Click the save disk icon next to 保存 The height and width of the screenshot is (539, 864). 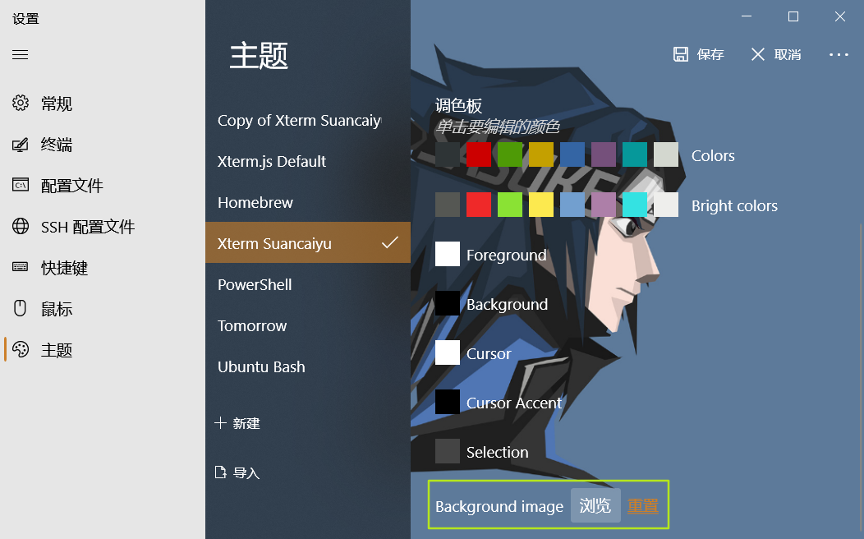pos(682,54)
